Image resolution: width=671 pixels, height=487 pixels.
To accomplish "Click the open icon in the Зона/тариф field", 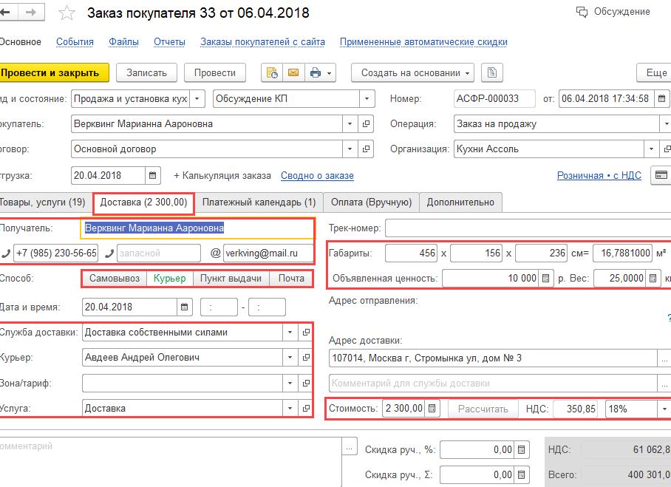I will [x=305, y=383].
